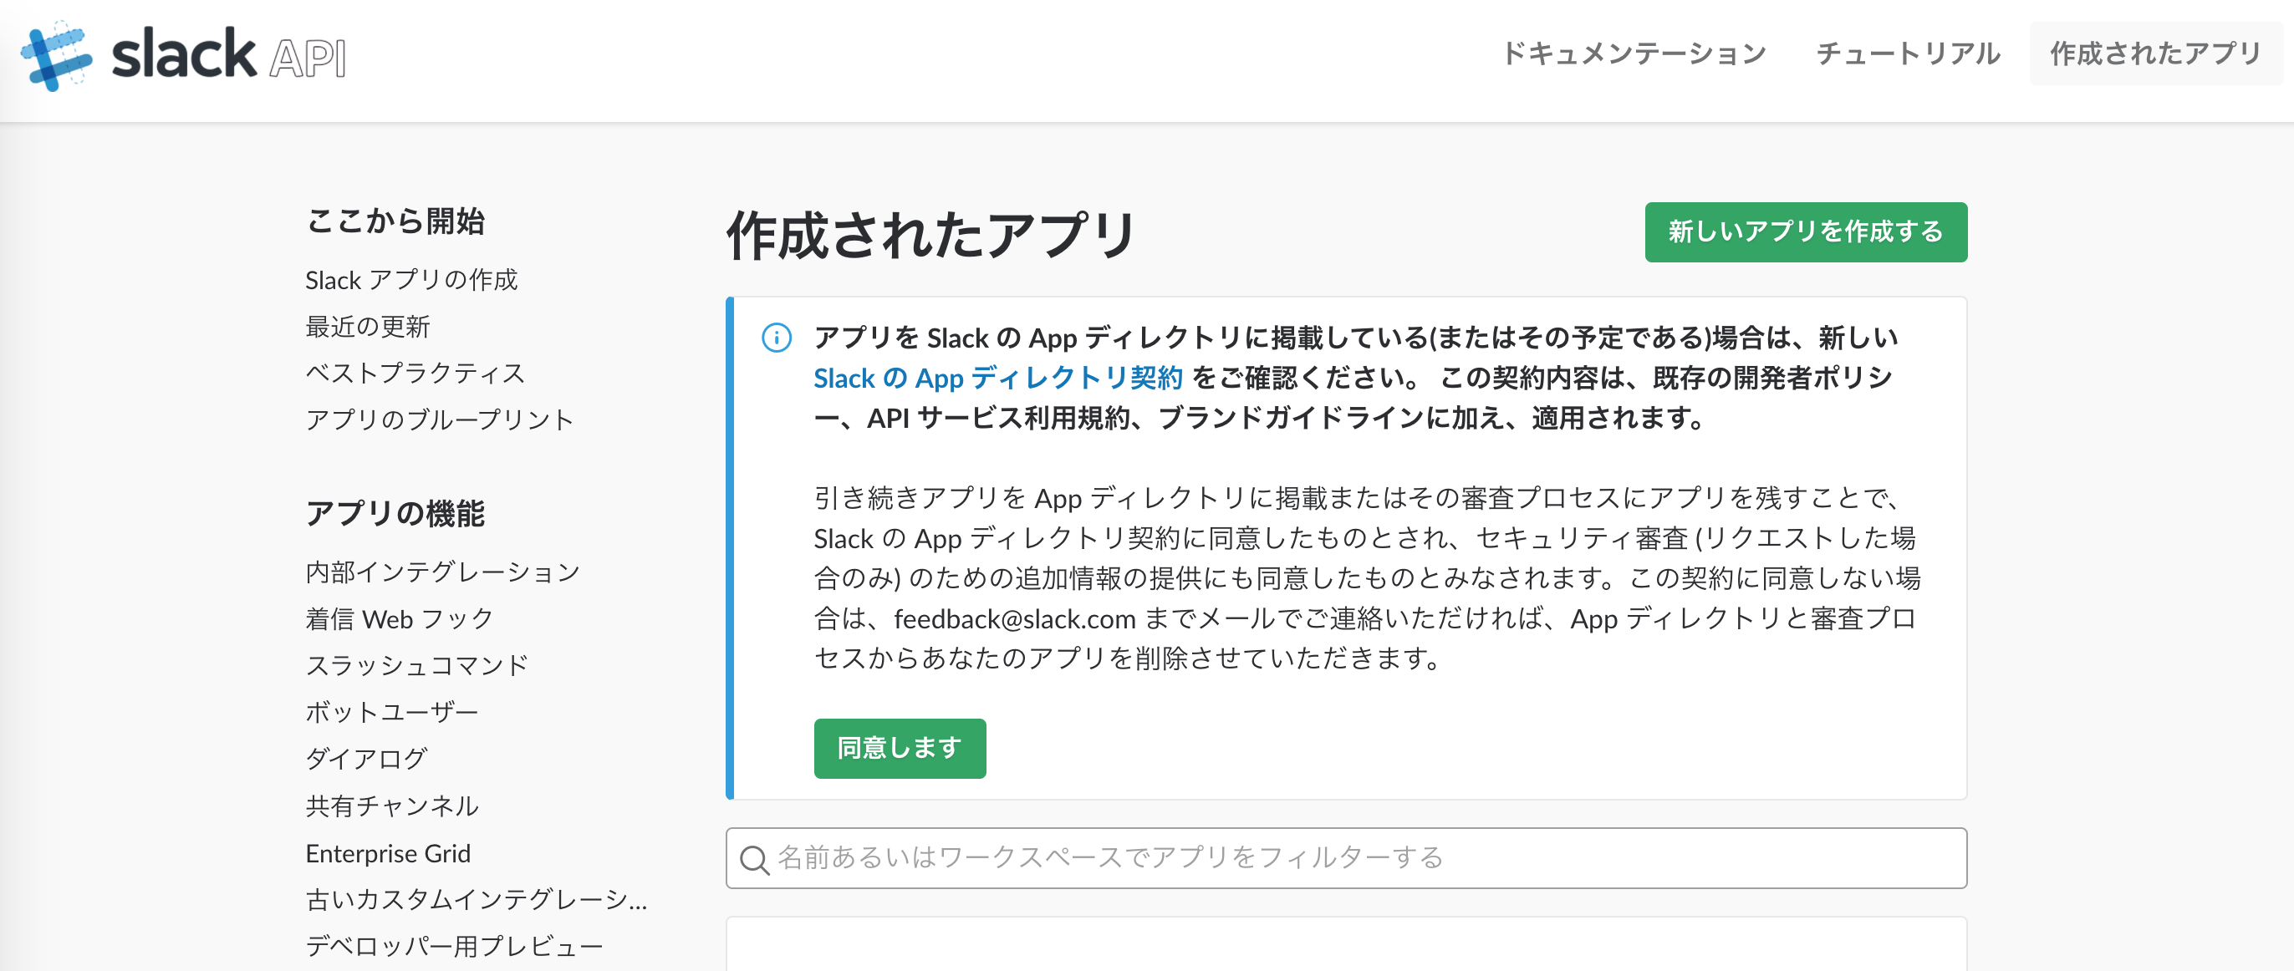Open チュートリアル in top navigation

(1908, 53)
